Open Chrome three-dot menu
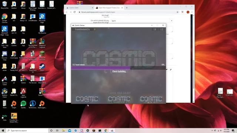 (x=192, y=12)
